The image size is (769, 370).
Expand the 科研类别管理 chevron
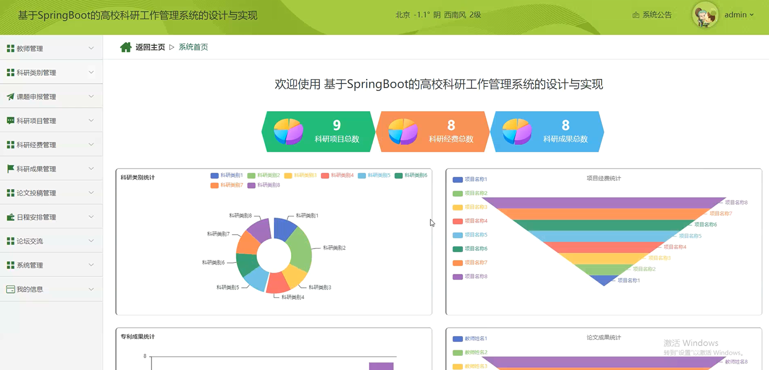tap(91, 72)
